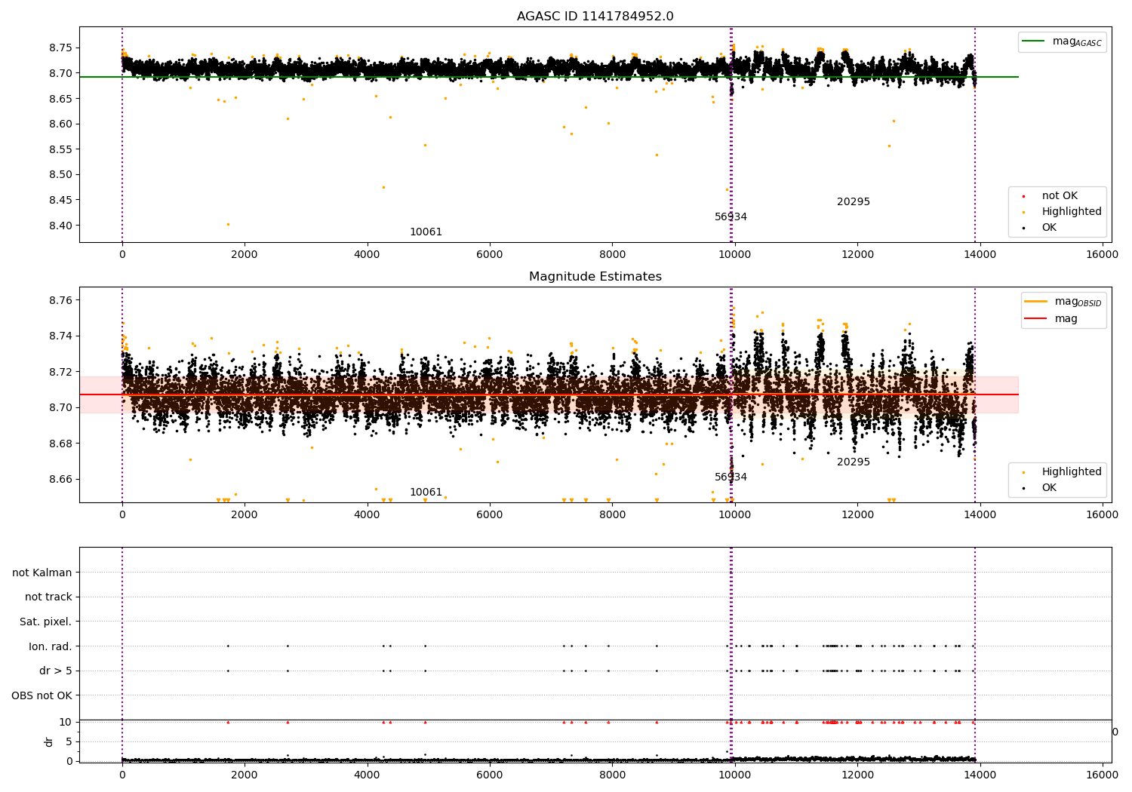The width and height of the screenshot is (1132, 792).
Task: Click the 'dr > 5' flag label
Action: (55, 671)
